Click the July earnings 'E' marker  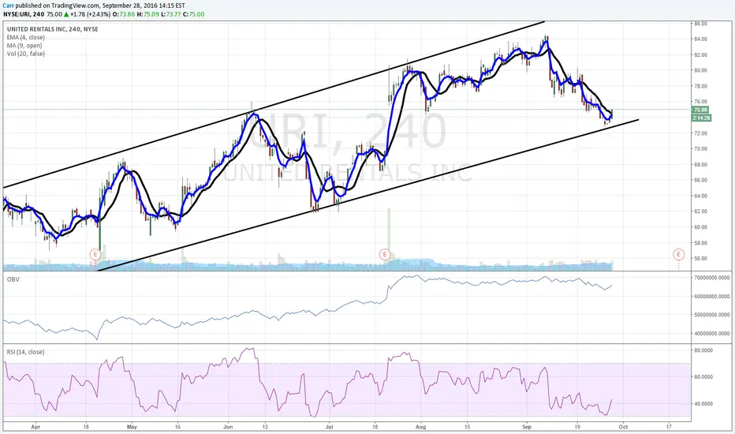coord(384,254)
